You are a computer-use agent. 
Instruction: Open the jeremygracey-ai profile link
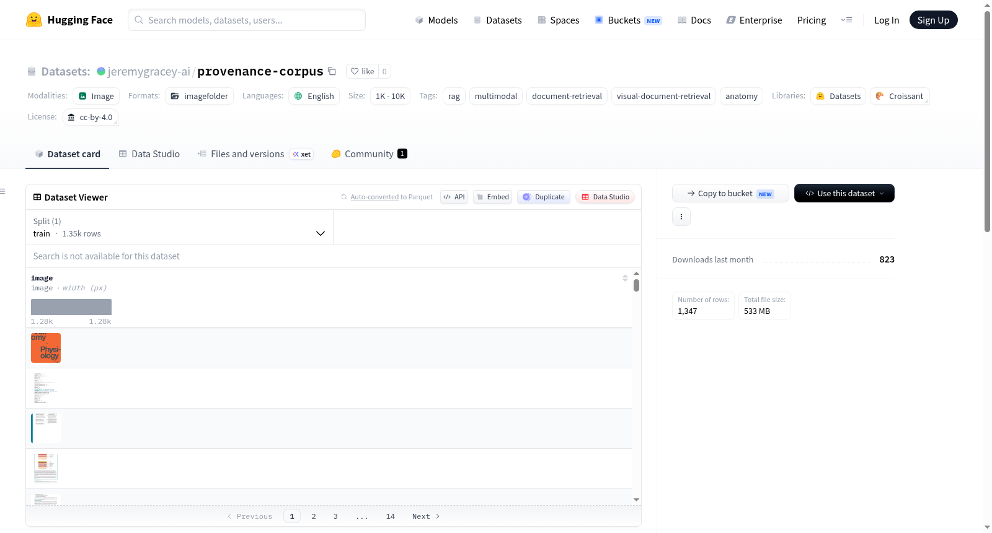pos(149,71)
